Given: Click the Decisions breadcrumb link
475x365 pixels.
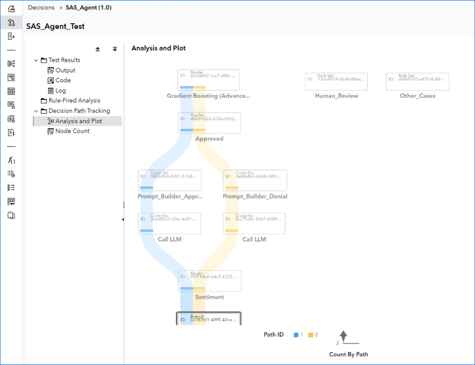Looking at the screenshot, I should coord(41,8).
